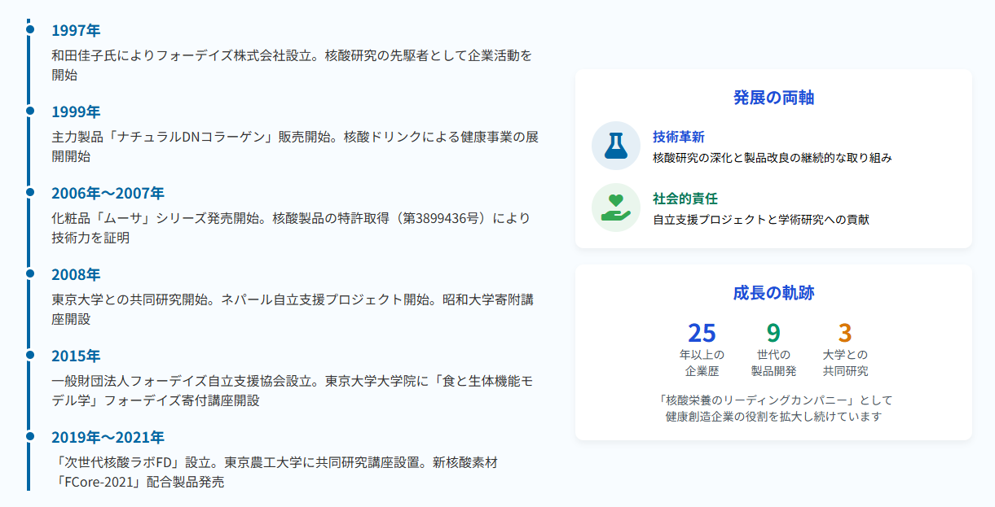Click the 1999年 heading
This screenshot has width=995, height=507.
pyautogui.click(x=76, y=112)
